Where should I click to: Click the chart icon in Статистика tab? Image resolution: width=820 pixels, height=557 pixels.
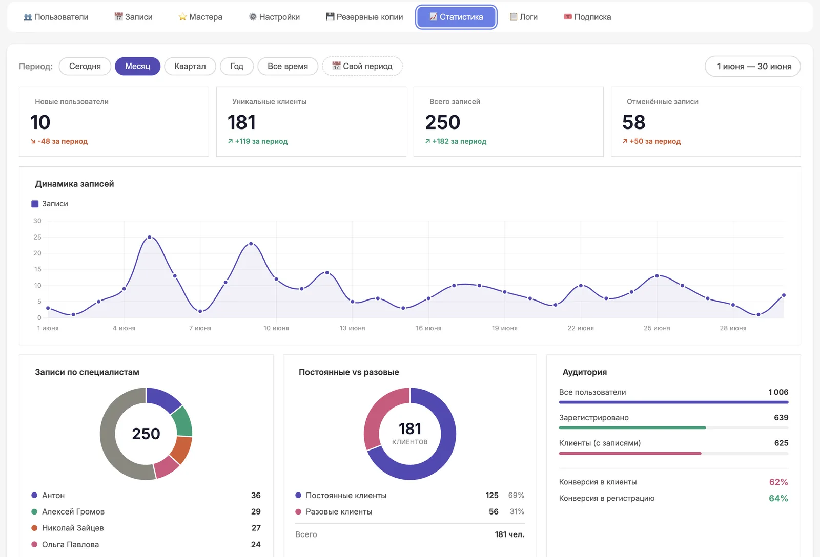434,17
